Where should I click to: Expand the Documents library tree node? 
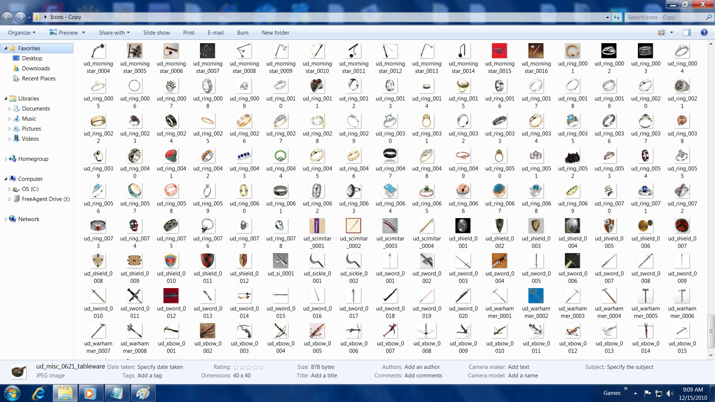click(10, 109)
